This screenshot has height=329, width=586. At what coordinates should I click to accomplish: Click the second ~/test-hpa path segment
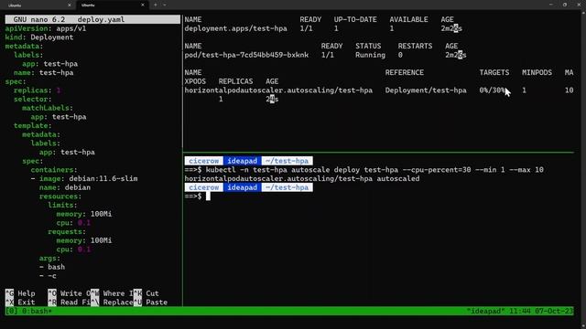pos(287,187)
